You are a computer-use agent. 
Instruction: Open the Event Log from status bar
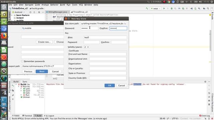tap(204, 116)
